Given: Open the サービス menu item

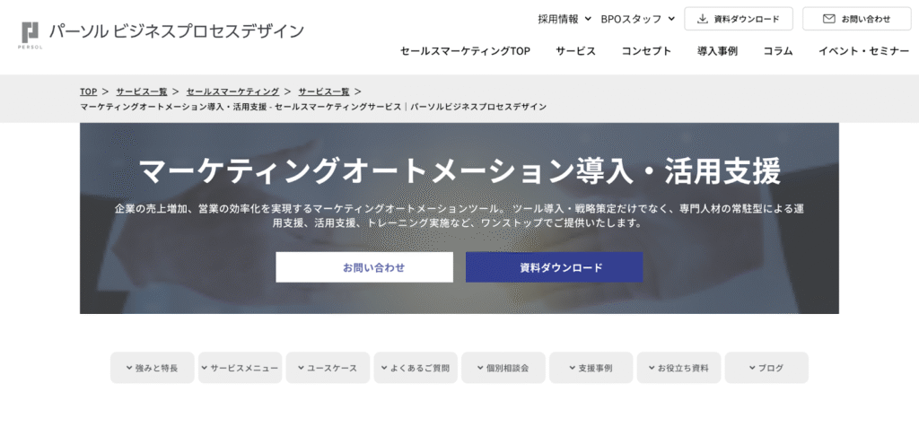Looking at the screenshot, I should [x=575, y=51].
